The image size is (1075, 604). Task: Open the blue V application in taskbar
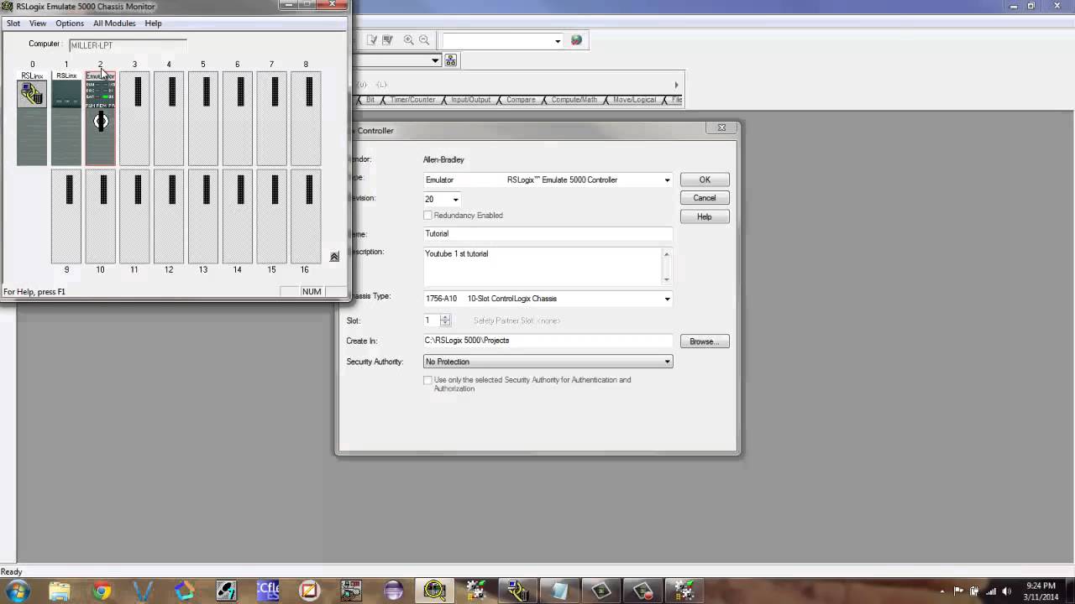pos(143,591)
